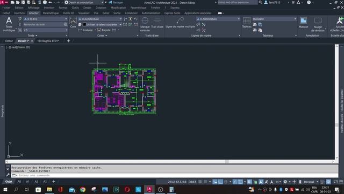Open the Standard table style dropdown

point(275,19)
